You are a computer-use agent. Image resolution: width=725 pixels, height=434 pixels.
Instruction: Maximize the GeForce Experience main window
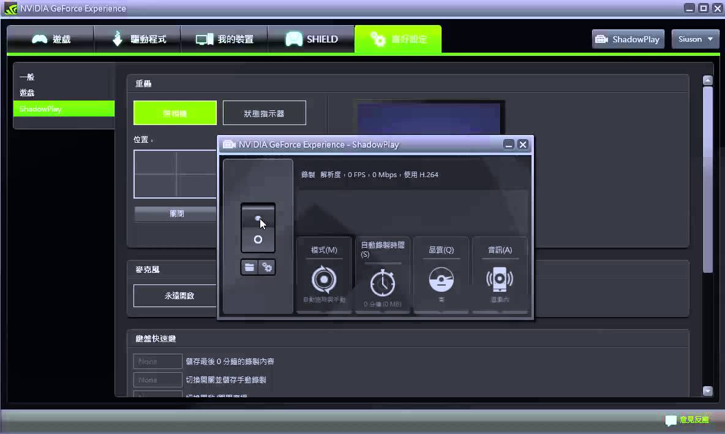[704, 9]
